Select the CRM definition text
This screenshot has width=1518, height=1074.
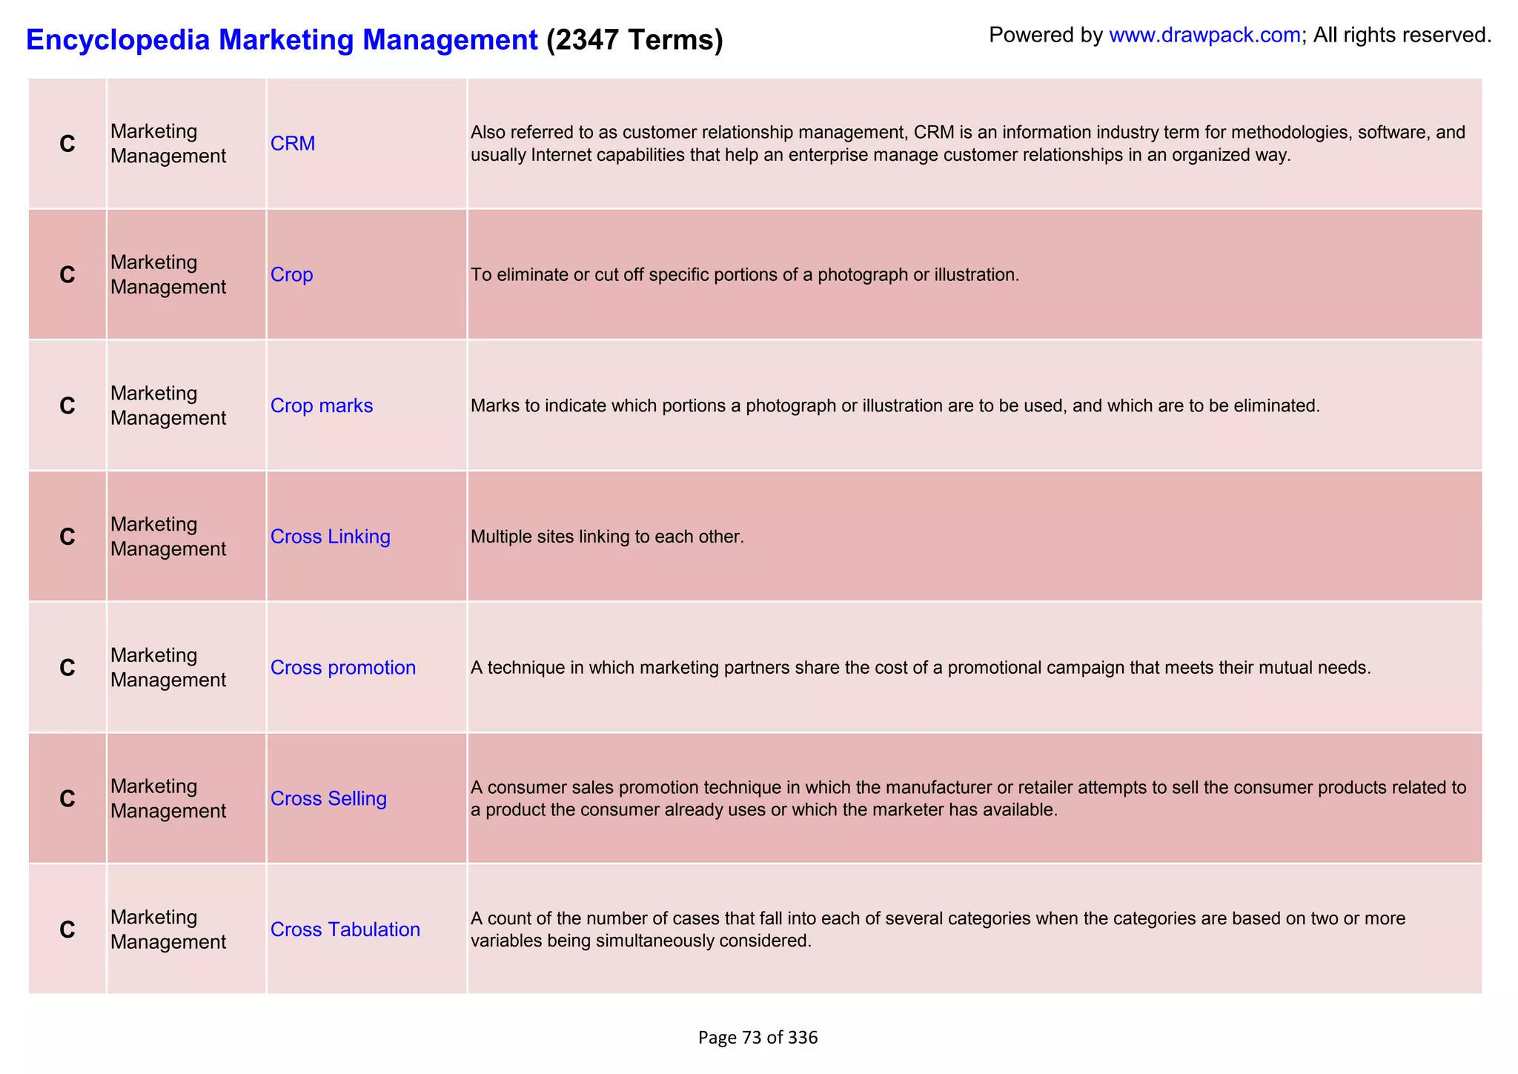[968, 144]
